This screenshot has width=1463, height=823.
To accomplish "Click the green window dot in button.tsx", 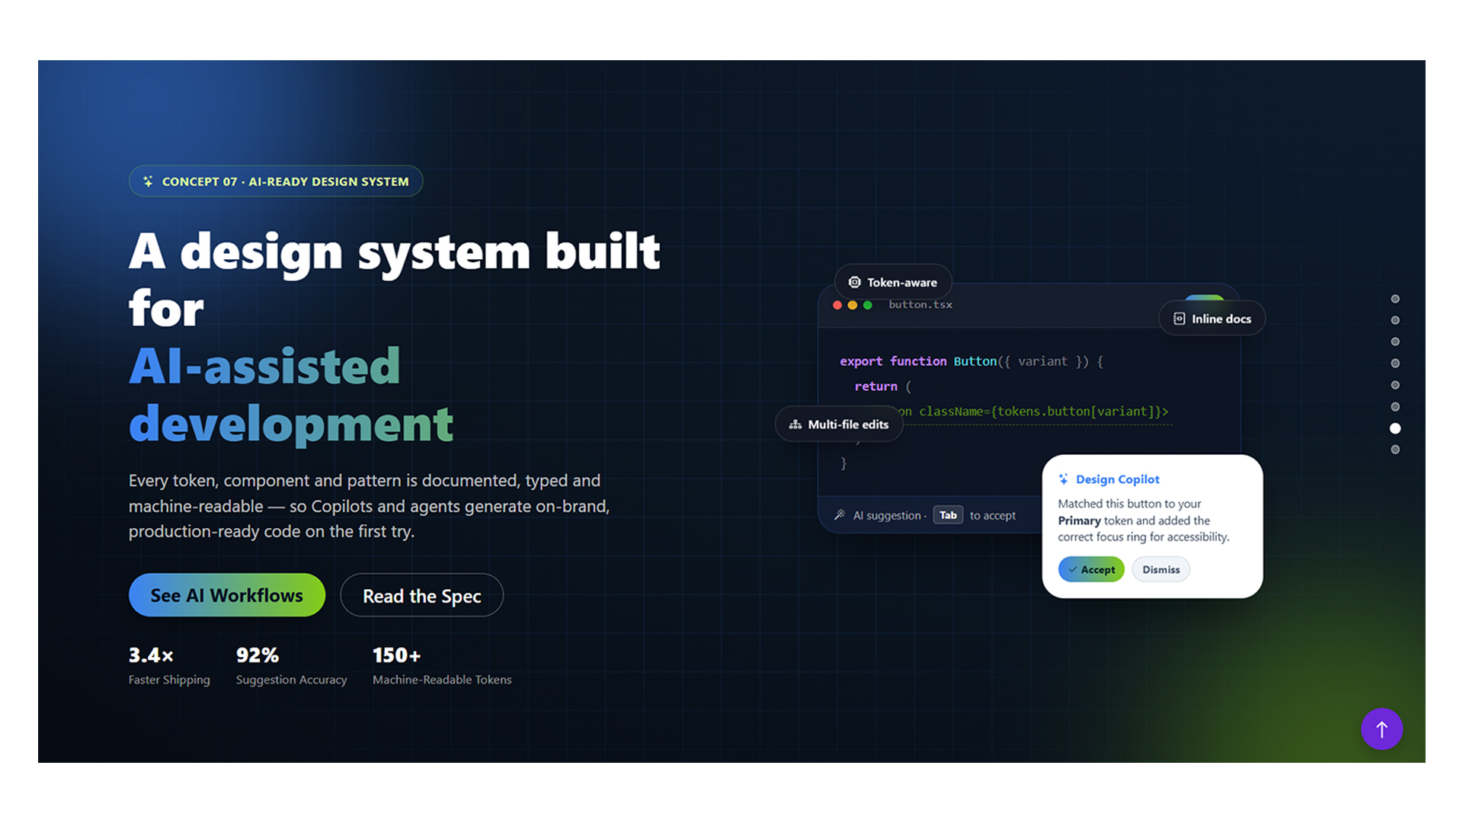I will click(867, 305).
